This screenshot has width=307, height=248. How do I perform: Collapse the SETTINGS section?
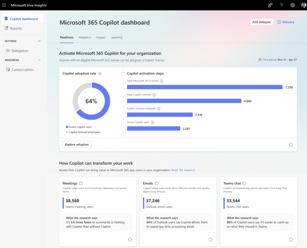pos(39,41)
